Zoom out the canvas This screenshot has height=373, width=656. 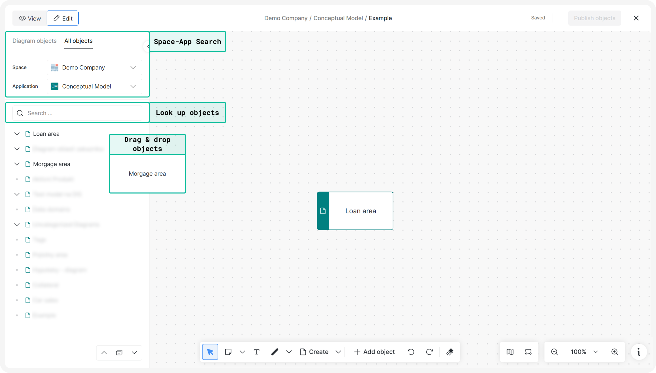coord(554,352)
